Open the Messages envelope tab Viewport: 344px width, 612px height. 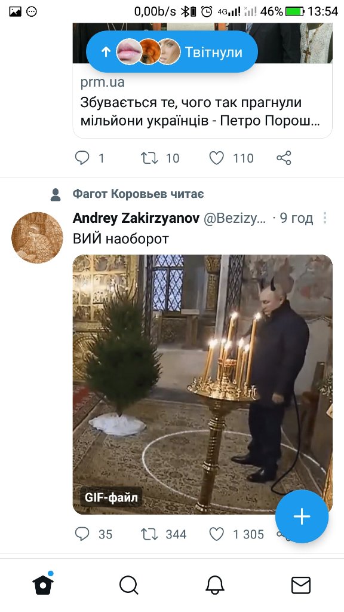click(x=301, y=586)
